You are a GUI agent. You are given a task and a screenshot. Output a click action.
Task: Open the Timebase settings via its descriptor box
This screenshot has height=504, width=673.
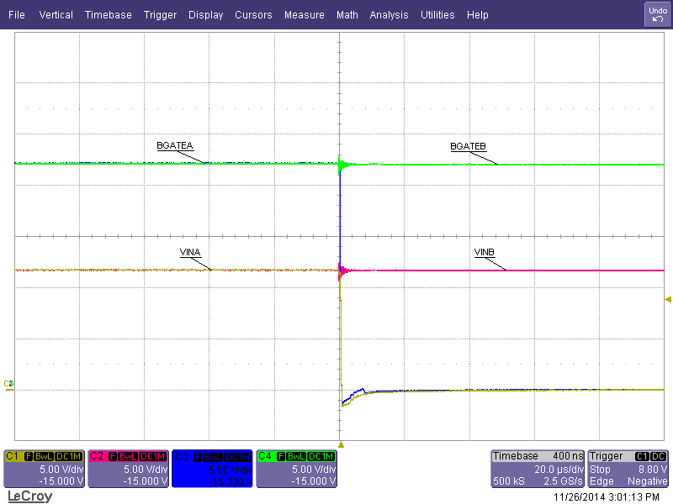point(537,466)
